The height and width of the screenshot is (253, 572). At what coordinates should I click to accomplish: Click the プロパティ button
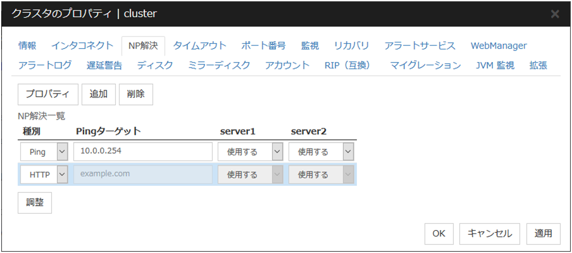click(47, 94)
